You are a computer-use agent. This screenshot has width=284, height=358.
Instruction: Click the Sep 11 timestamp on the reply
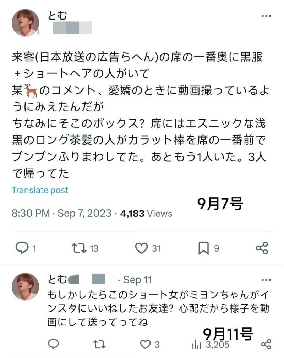(137, 280)
